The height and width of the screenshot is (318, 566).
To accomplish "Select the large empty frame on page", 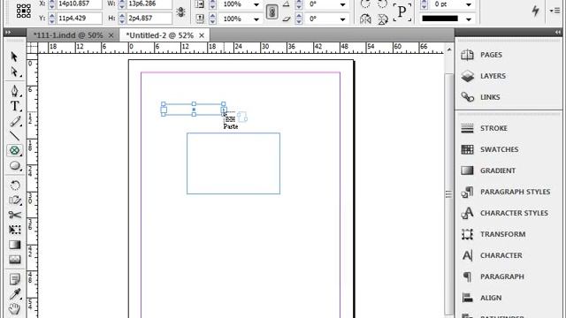I will click(233, 163).
